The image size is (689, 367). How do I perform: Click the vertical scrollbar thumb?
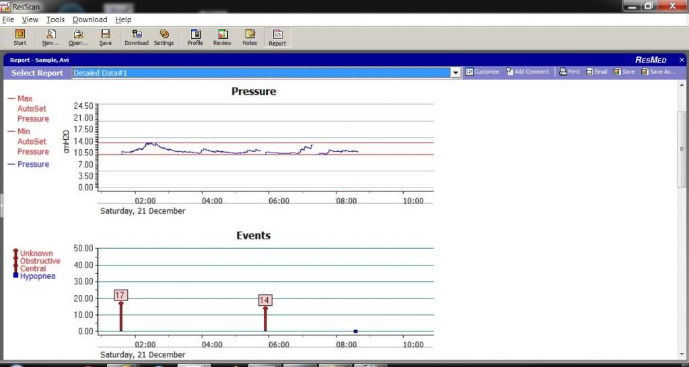682,149
